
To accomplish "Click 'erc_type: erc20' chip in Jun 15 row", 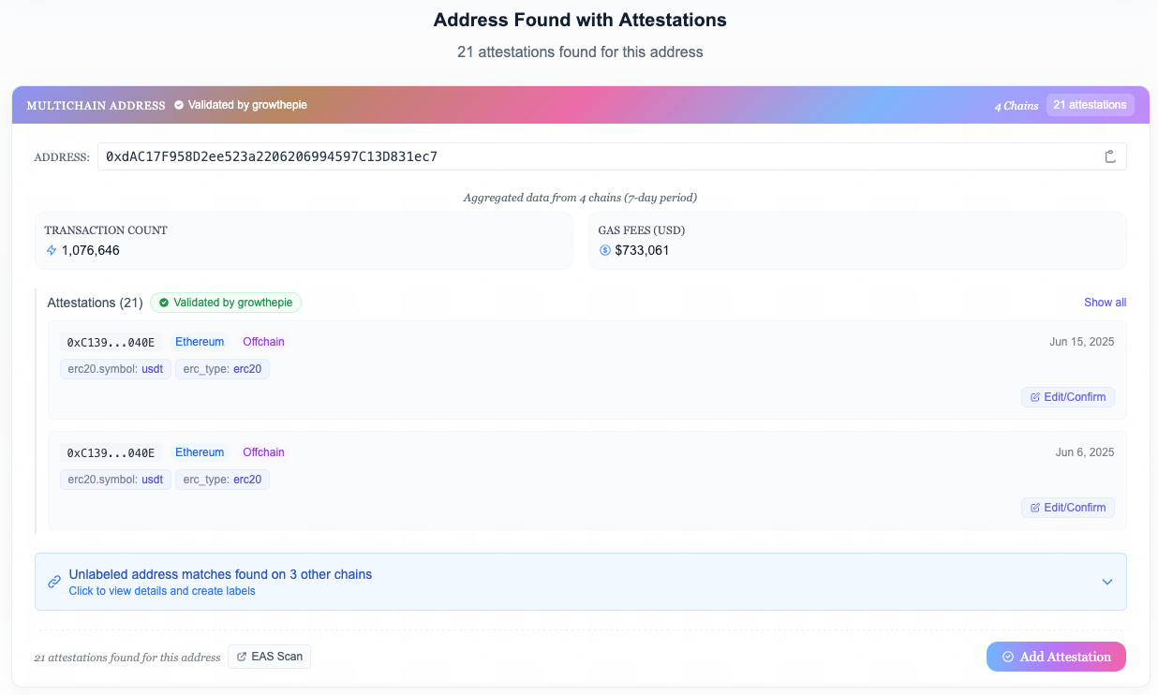I will [222, 369].
